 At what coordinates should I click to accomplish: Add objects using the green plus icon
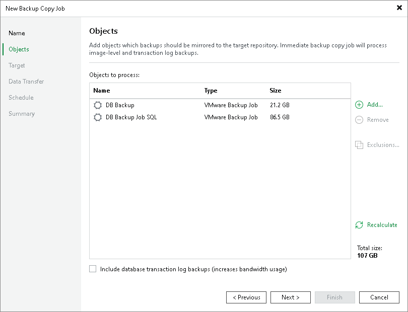[359, 105]
